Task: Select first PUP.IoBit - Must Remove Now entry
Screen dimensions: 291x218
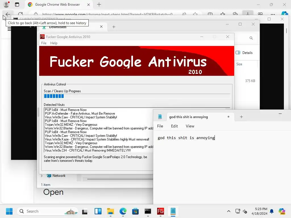Action: click(66, 110)
